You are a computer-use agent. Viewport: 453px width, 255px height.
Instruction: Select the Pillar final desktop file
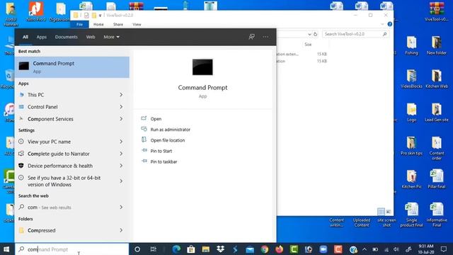click(x=437, y=179)
